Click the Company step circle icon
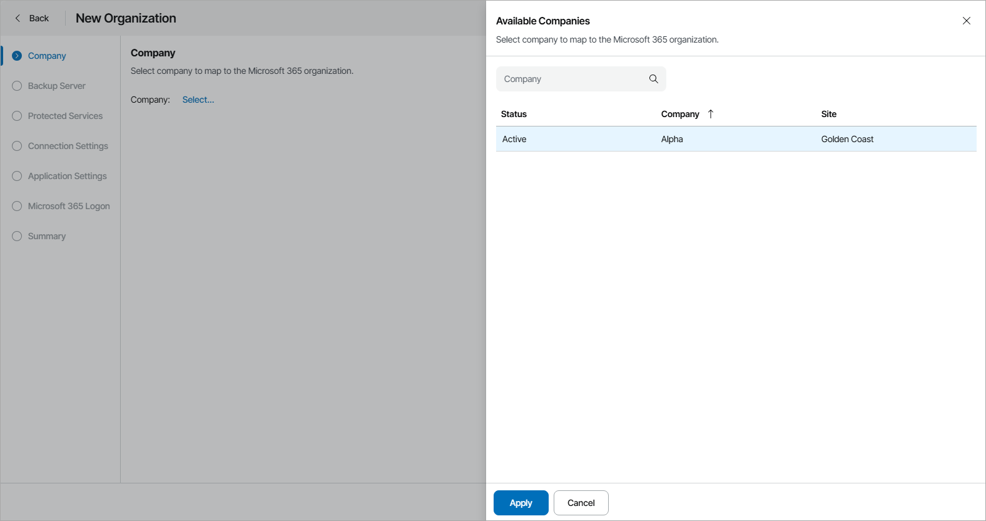This screenshot has width=986, height=521. point(17,56)
